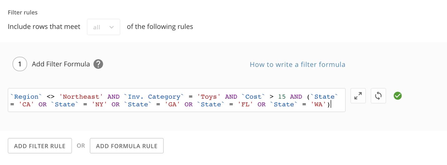The width and height of the screenshot is (447, 165).
Task: Place cursor on 'NY' state value
Action: tap(99, 104)
